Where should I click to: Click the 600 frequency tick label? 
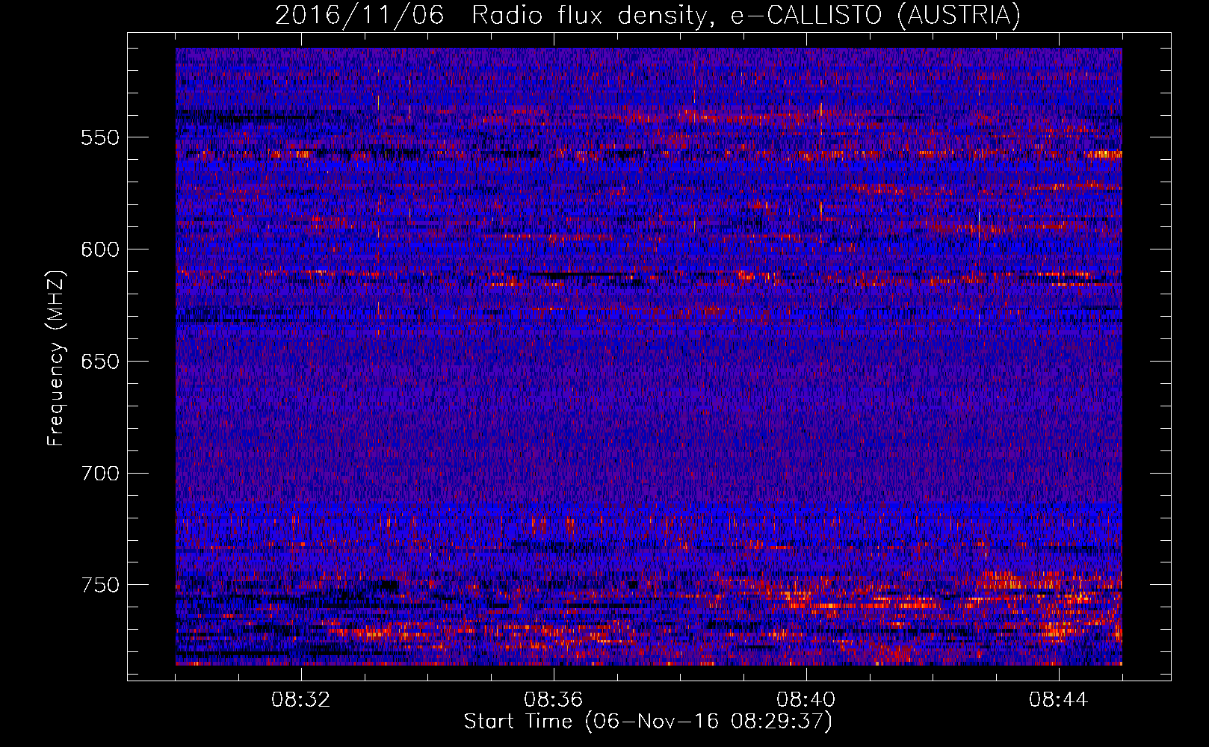click(100, 249)
